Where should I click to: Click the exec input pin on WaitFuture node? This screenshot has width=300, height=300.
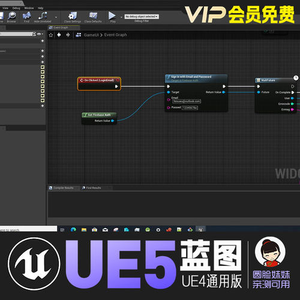click(259, 86)
